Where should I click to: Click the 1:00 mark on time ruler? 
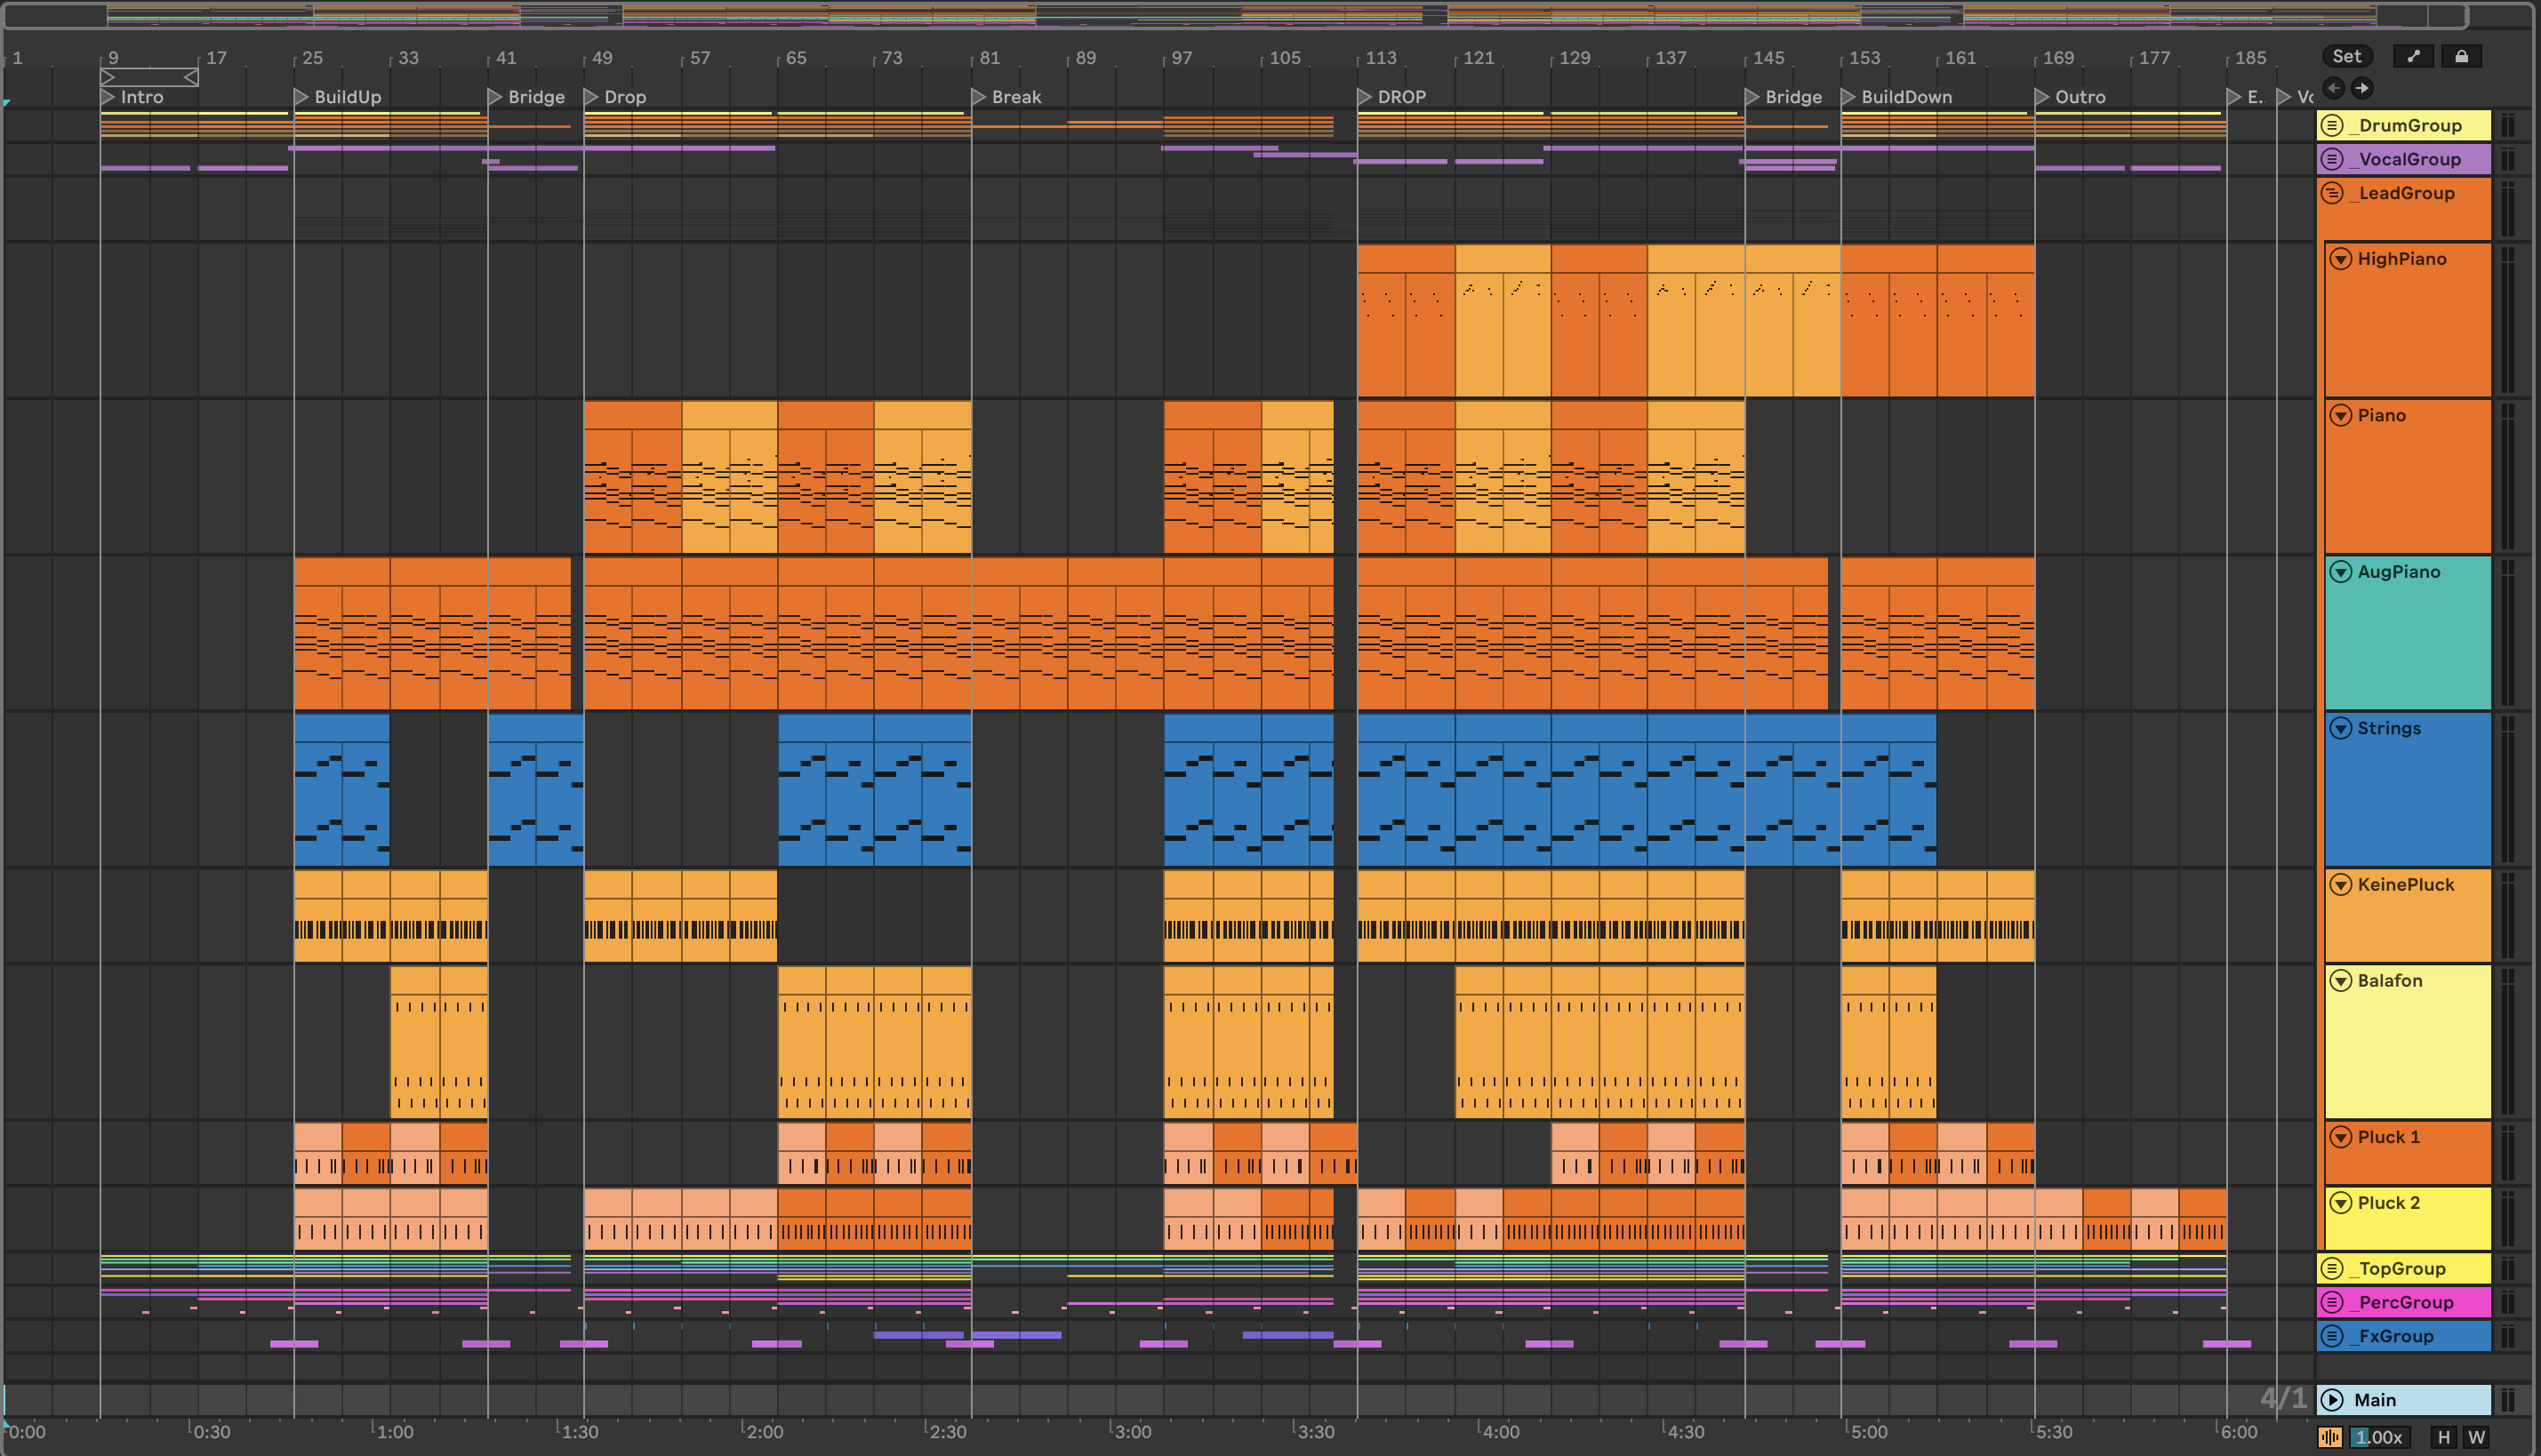point(395,1432)
